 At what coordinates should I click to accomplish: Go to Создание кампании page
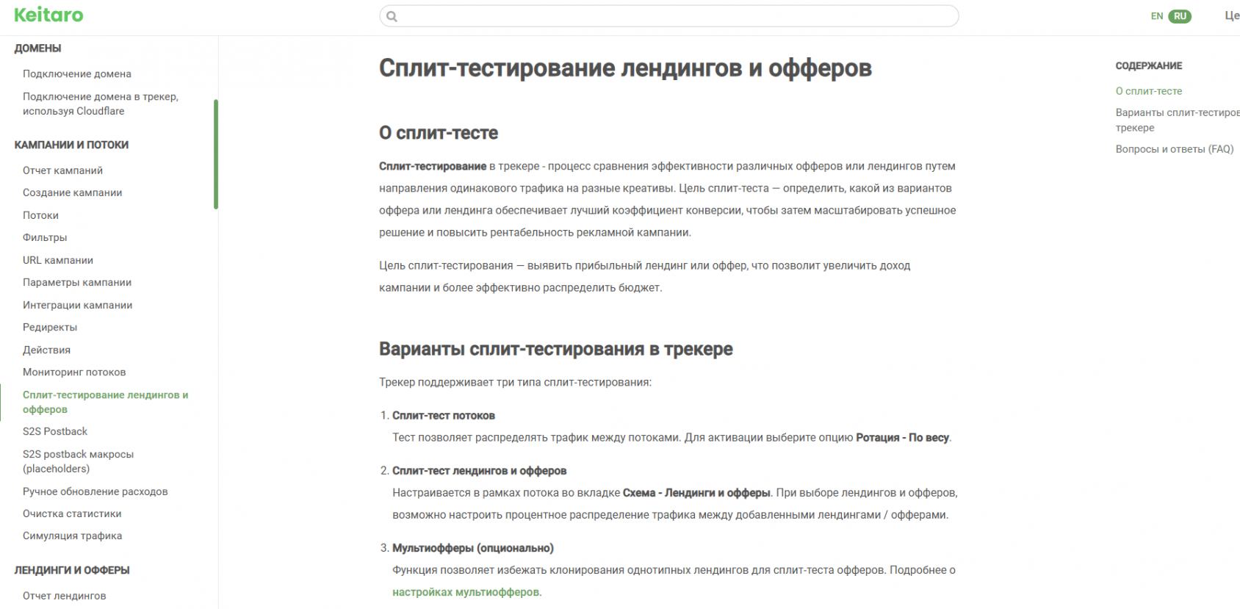pyautogui.click(x=72, y=192)
